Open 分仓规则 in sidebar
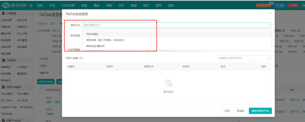The width and height of the screenshot is (305, 122). 22,67
